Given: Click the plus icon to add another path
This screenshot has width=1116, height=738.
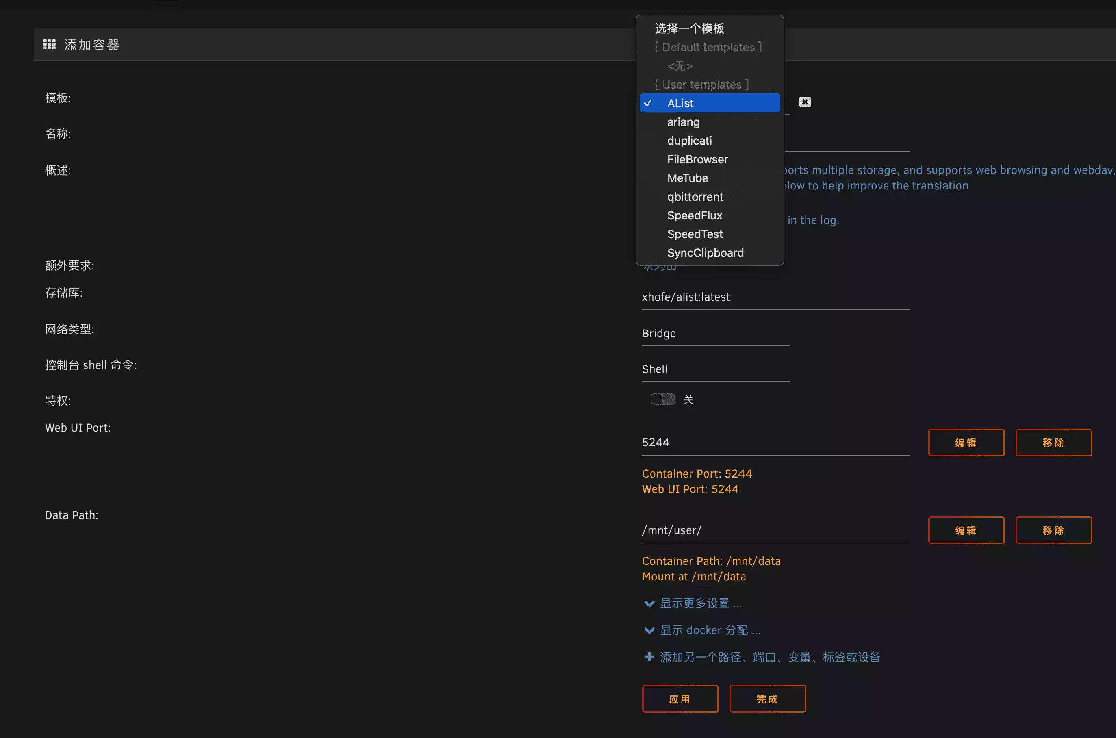Looking at the screenshot, I should click(x=649, y=657).
